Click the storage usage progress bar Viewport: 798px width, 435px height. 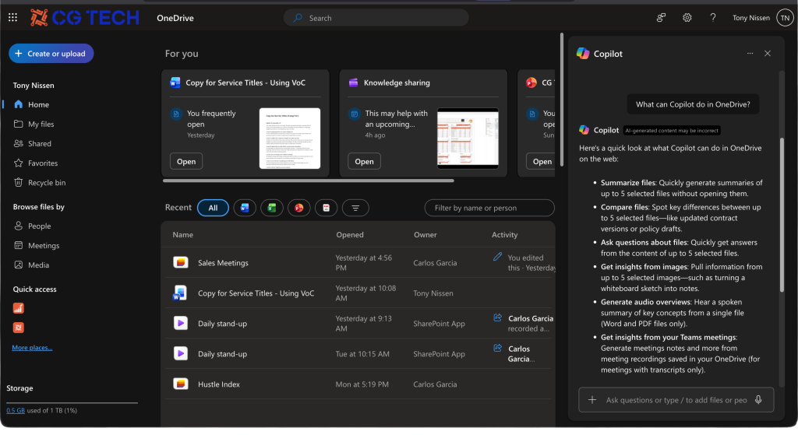coord(72,402)
